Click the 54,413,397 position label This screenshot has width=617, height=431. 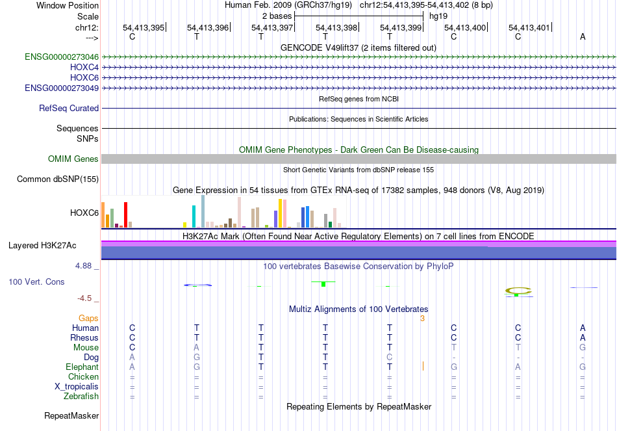[x=272, y=27]
